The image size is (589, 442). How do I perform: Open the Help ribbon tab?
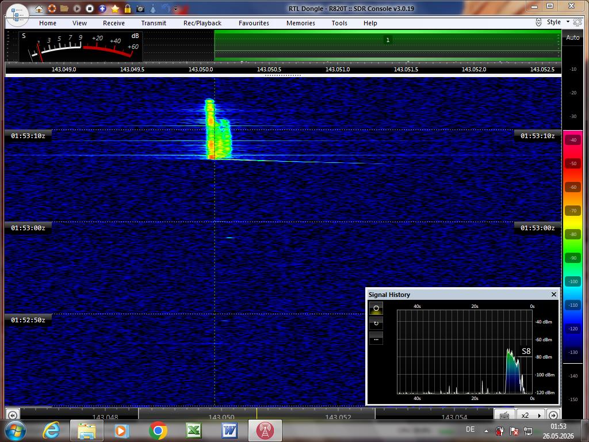tap(370, 23)
